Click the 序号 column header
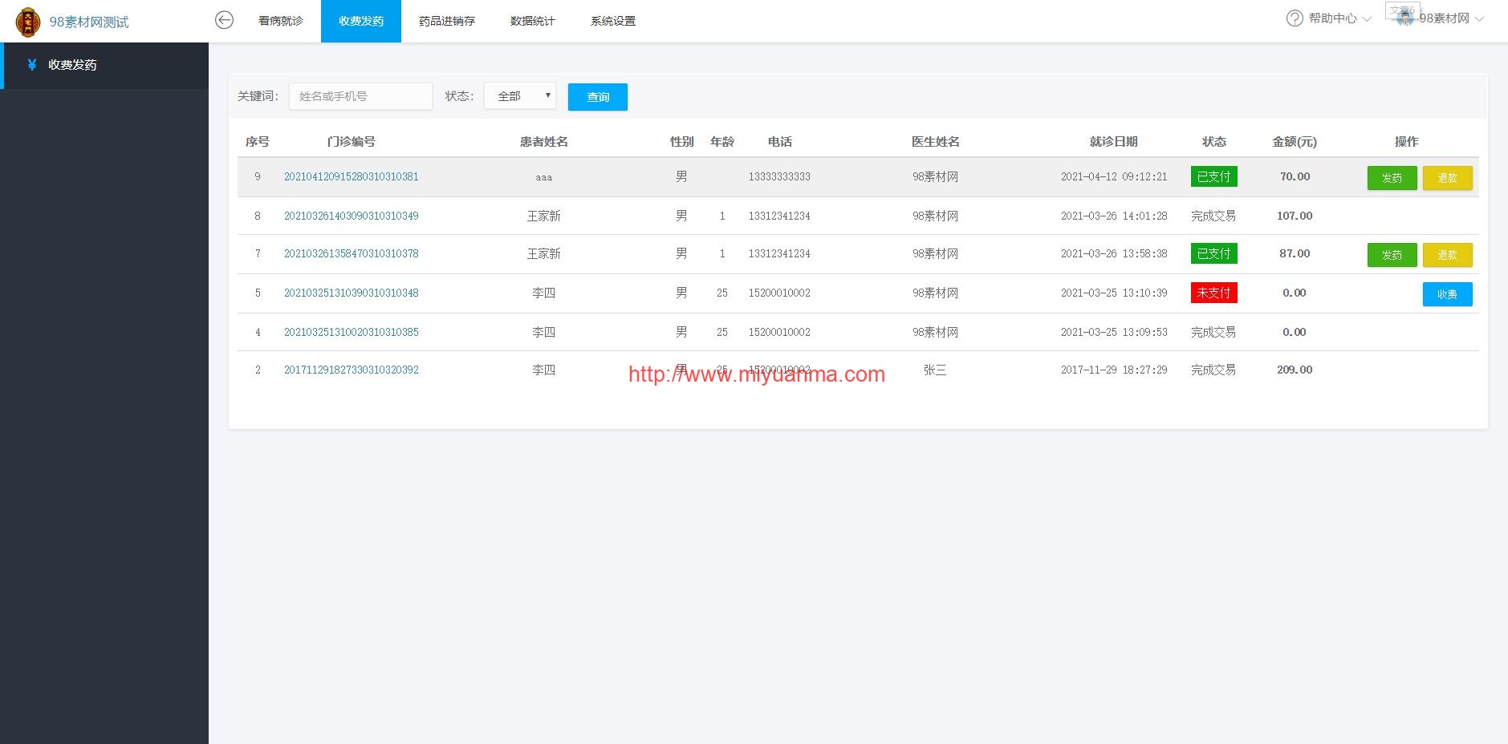The image size is (1508, 744). (258, 142)
